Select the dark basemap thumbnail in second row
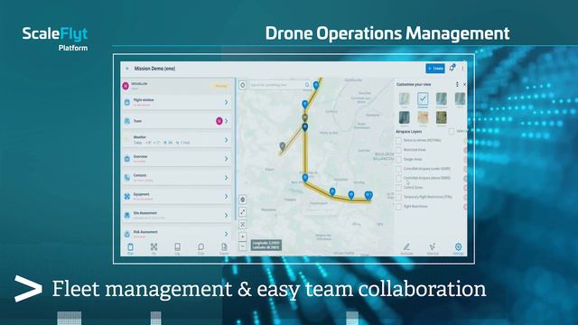Screen dimensions: 578x325 (x=405, y=117)
